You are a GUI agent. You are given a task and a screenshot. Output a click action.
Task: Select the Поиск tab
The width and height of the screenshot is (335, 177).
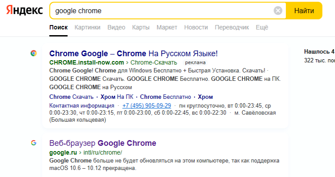58,27
